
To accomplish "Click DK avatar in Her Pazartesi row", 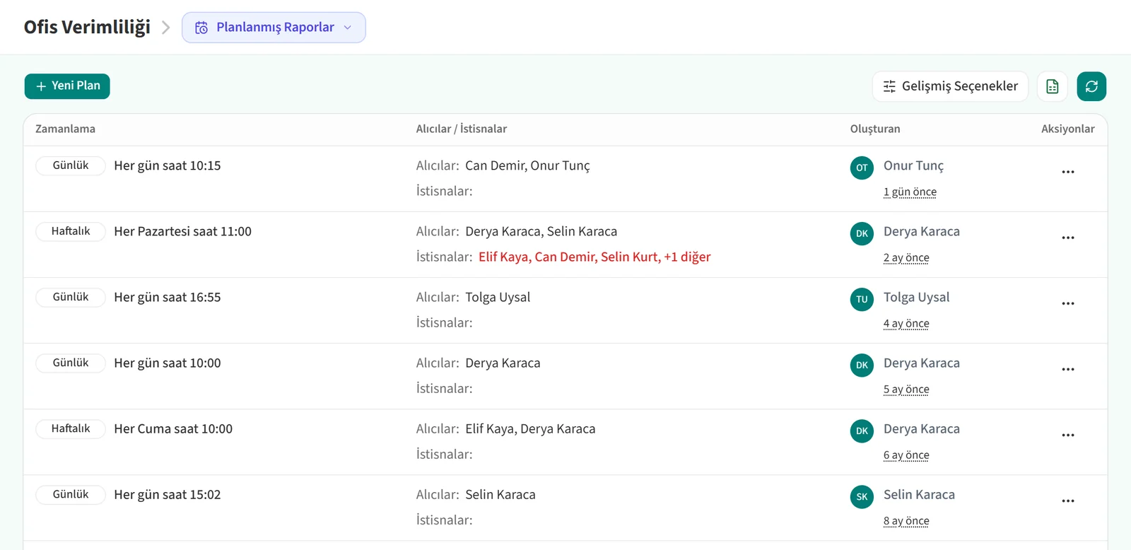I will coord(862,233).
